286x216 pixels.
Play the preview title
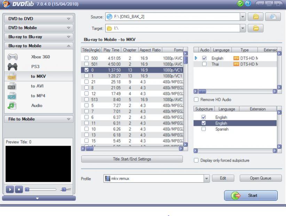[10, 189]
